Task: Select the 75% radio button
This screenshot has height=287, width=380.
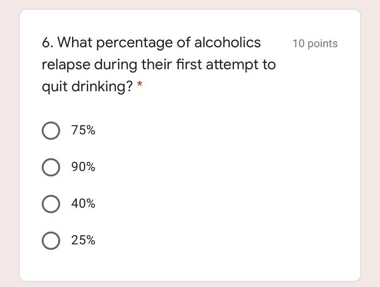Action: click(x=50, y=131)
